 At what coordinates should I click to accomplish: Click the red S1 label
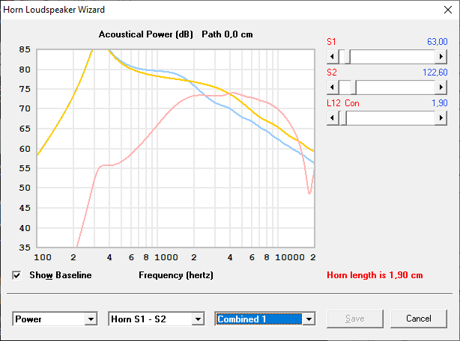pyautogui.click(x=331, y=42)
